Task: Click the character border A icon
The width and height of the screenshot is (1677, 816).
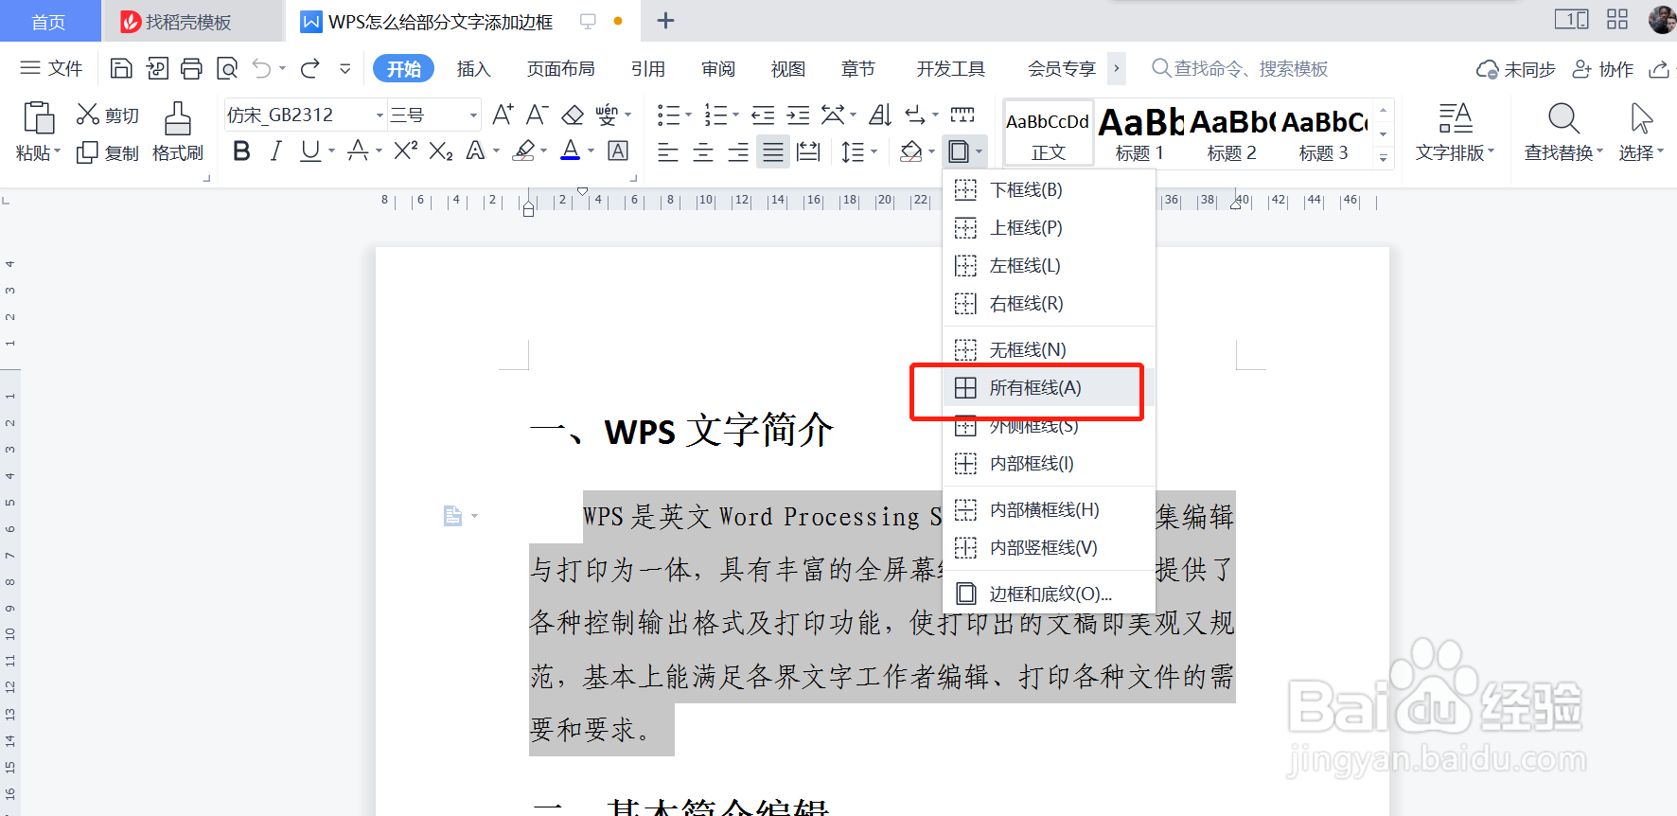Action: (x=618, y=151)
